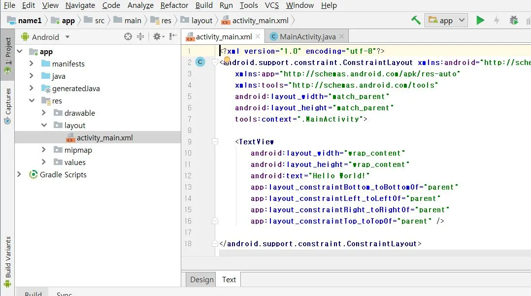The width and height of the screenshot is (531, 296).
Task: Toggle the 1: Project side panel
Action: [x=7, y=55]
